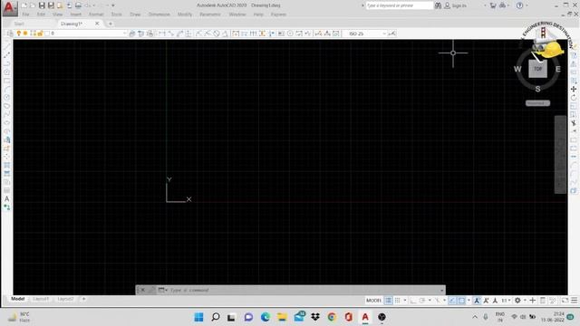Open the AutoCAD application menu logo
Viewport: 580px width, 326px height.
(9, 8)
